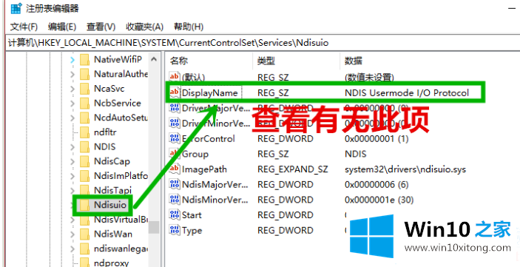Screen dimensions: 520x267
Task: Select the NdisTapi folder icon
Action: pos(85,190)
